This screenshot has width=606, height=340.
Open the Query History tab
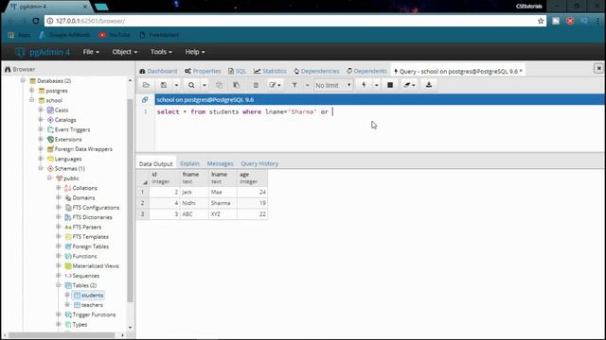coord(259,163)
